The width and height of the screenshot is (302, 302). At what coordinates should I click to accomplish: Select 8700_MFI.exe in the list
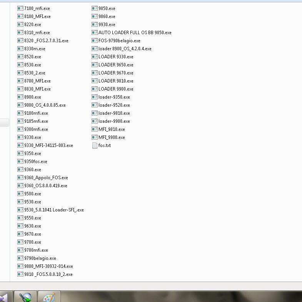37,81
